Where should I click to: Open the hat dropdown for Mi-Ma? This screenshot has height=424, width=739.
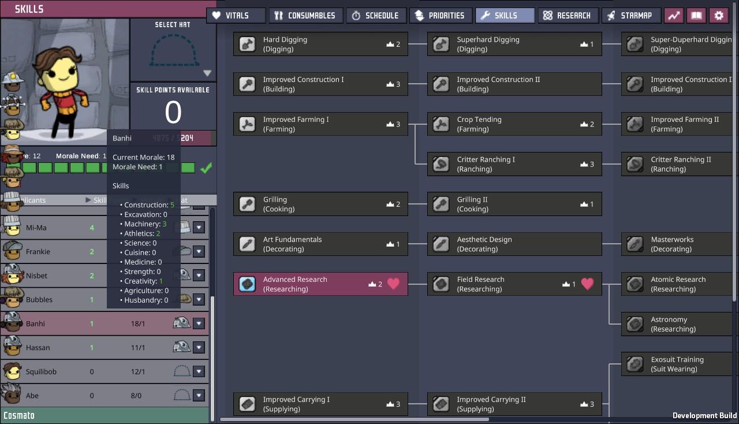[199, 228]
